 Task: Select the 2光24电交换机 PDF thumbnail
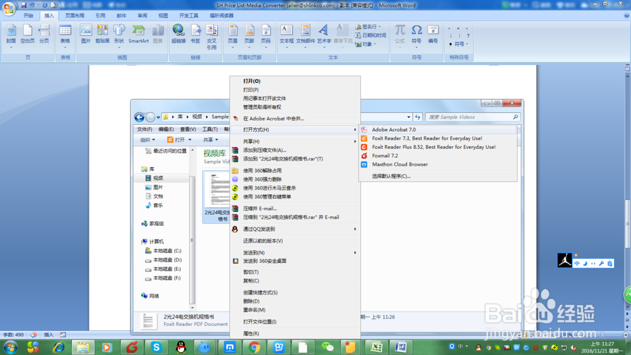click(217, 197)
